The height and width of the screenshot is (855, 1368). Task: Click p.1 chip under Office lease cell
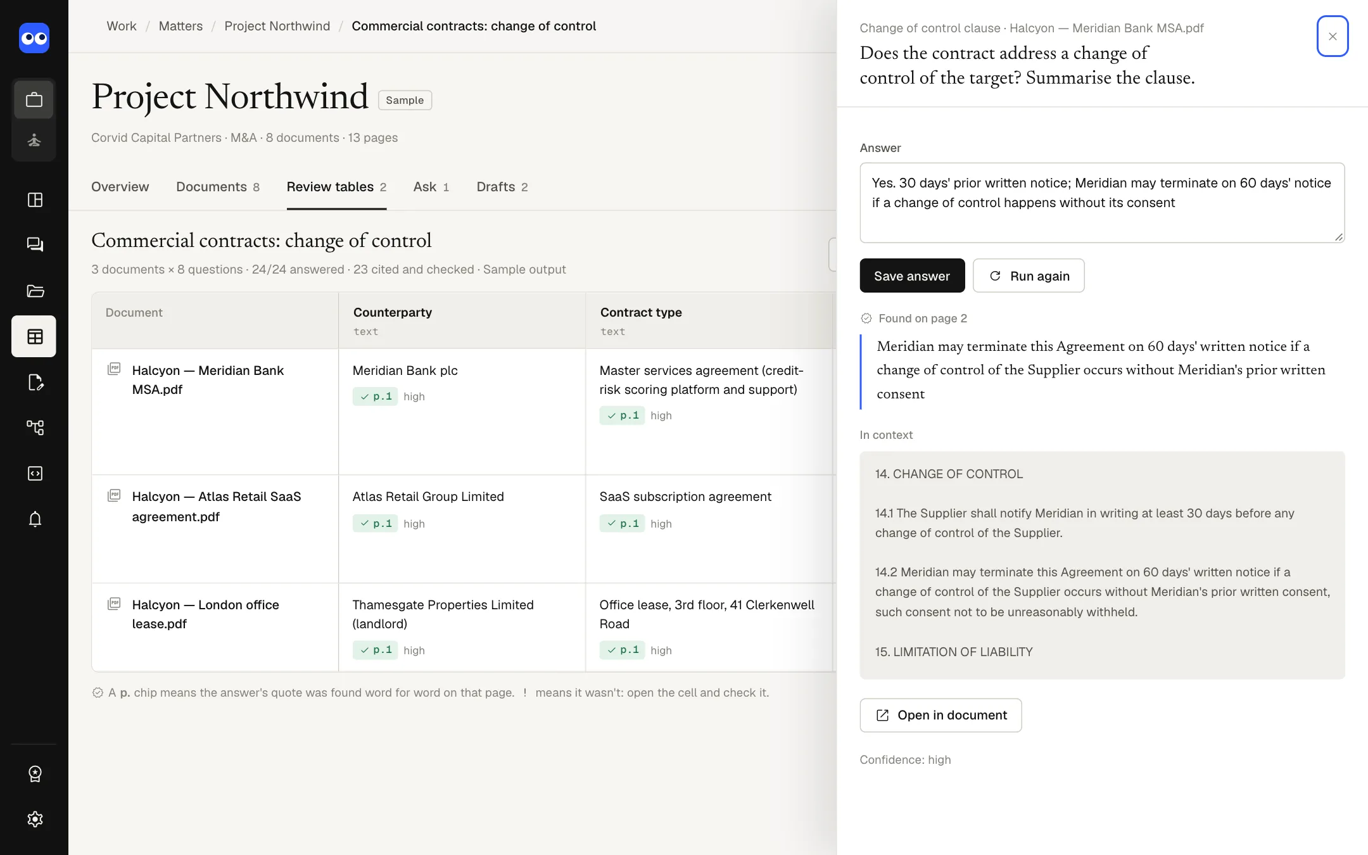[x=623, y=650]
